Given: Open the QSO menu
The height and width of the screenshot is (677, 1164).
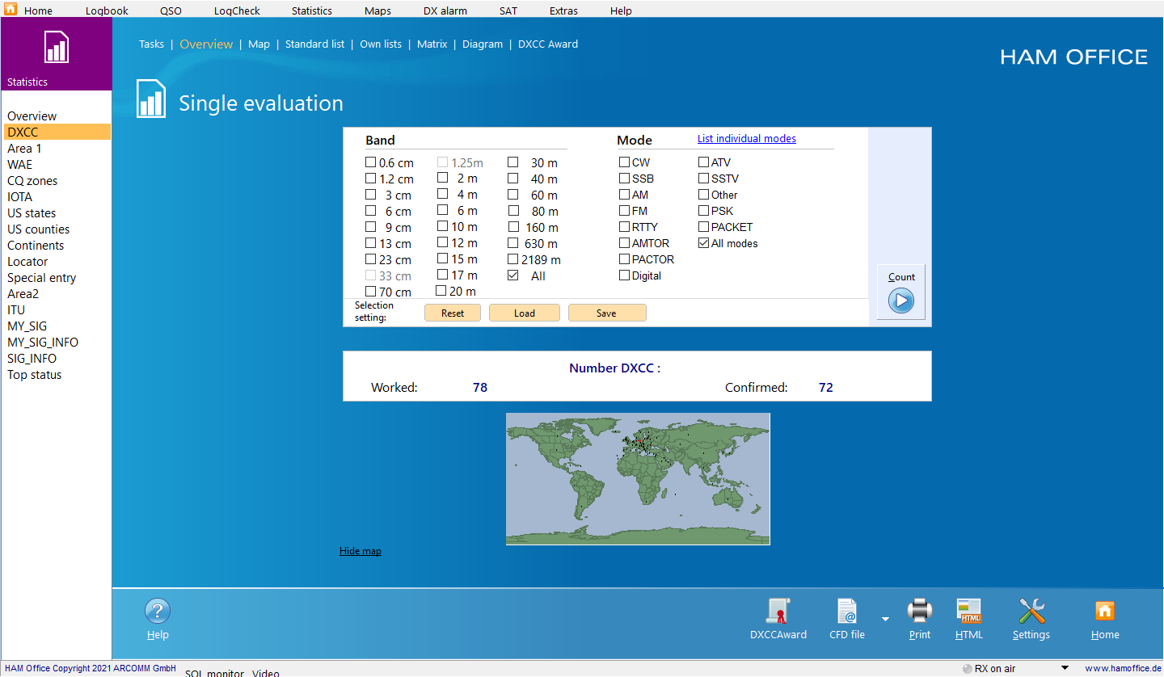Looking at the screenshot, I should pos(171,11).
